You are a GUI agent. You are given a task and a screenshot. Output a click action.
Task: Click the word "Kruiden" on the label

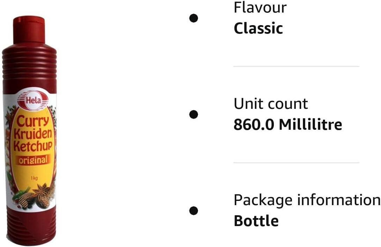tap(32, 134)
